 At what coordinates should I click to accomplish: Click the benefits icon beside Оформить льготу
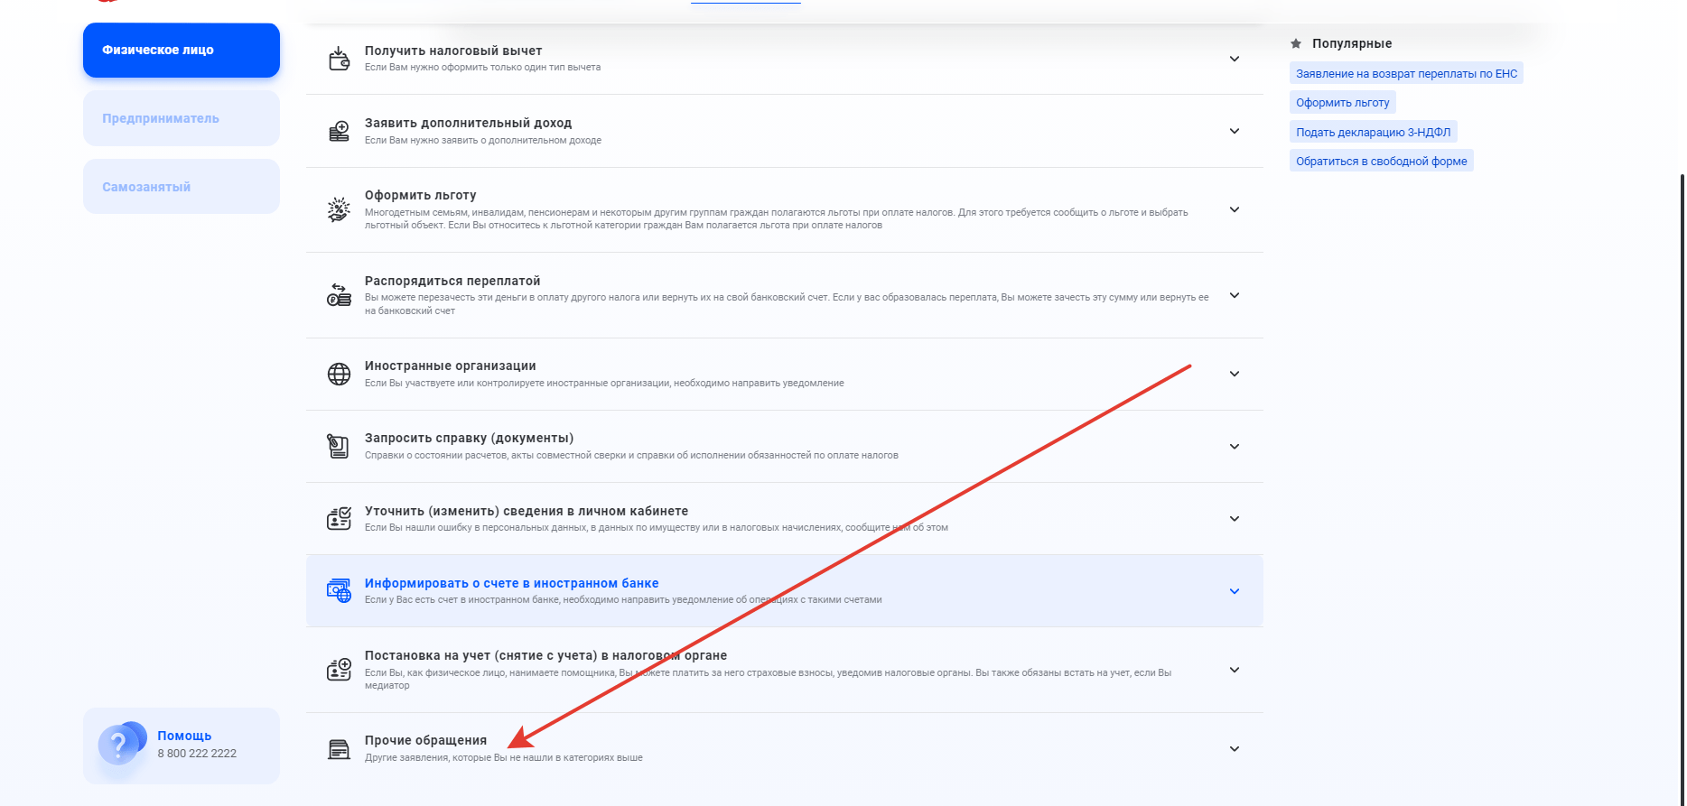[339, 209]
